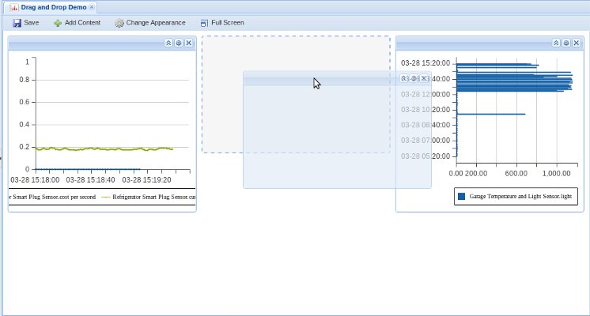
Task: Click the Add Content button label
Action: pyautogui.click(x=82, y=23)
